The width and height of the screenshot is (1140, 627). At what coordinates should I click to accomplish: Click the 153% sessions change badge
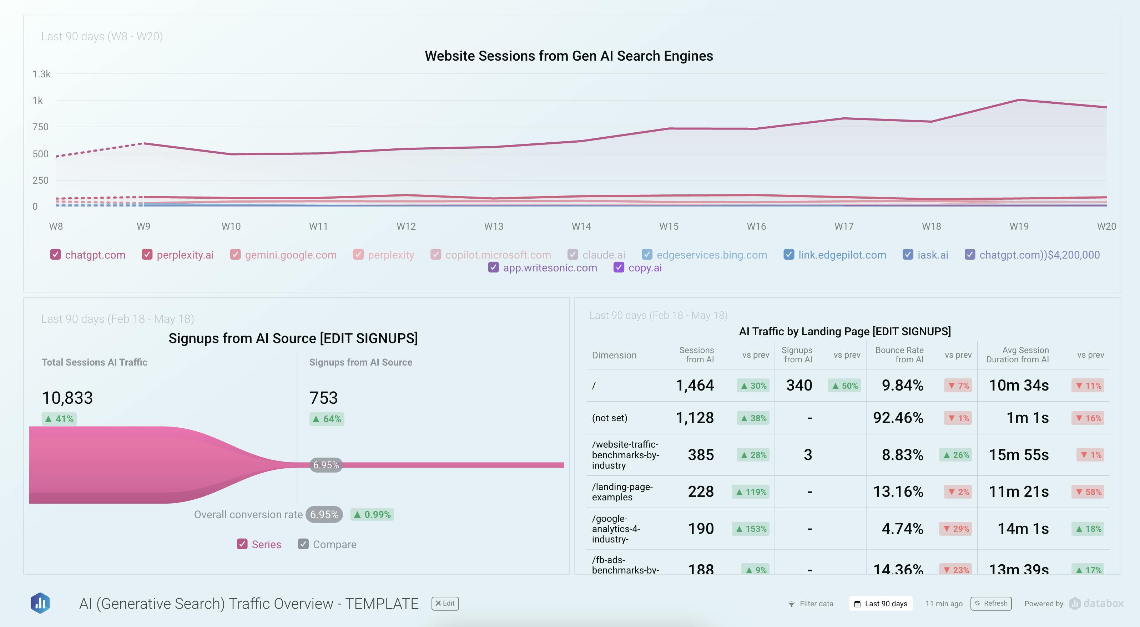coord(751,529)
